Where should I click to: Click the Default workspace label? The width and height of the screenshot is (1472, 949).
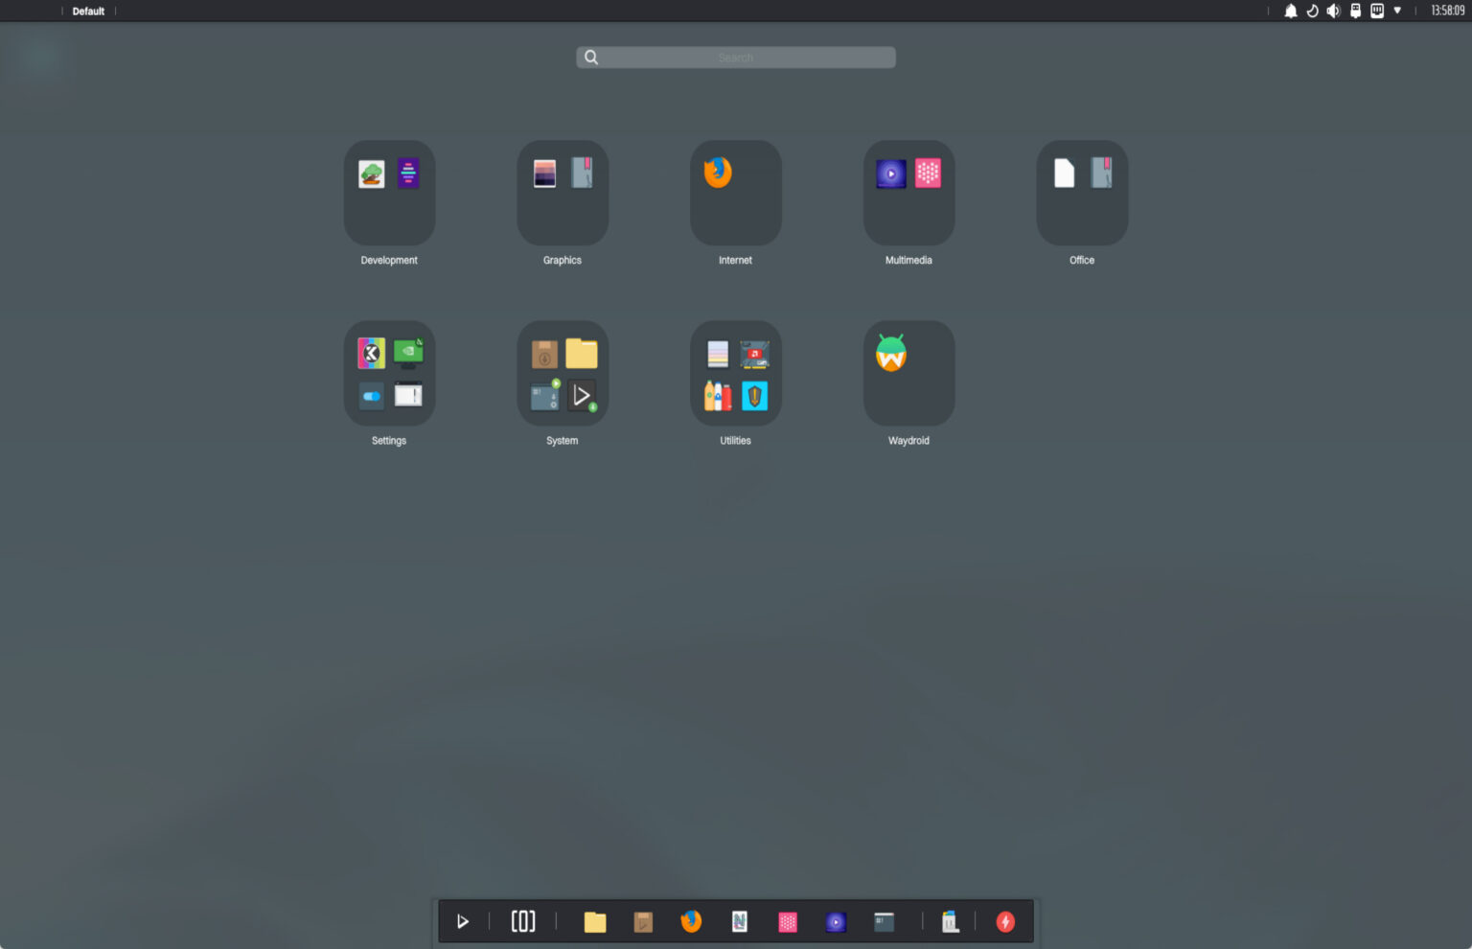point(88,11)
